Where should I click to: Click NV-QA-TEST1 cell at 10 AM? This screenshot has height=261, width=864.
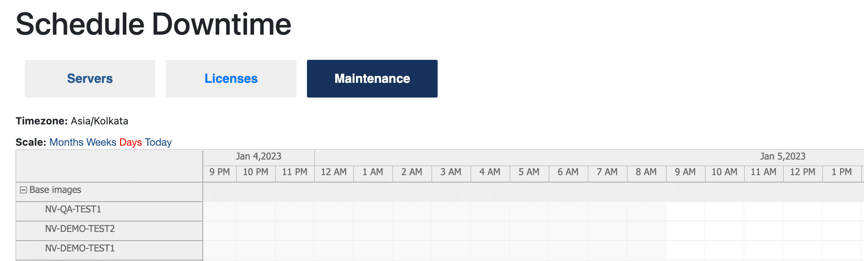724,211
